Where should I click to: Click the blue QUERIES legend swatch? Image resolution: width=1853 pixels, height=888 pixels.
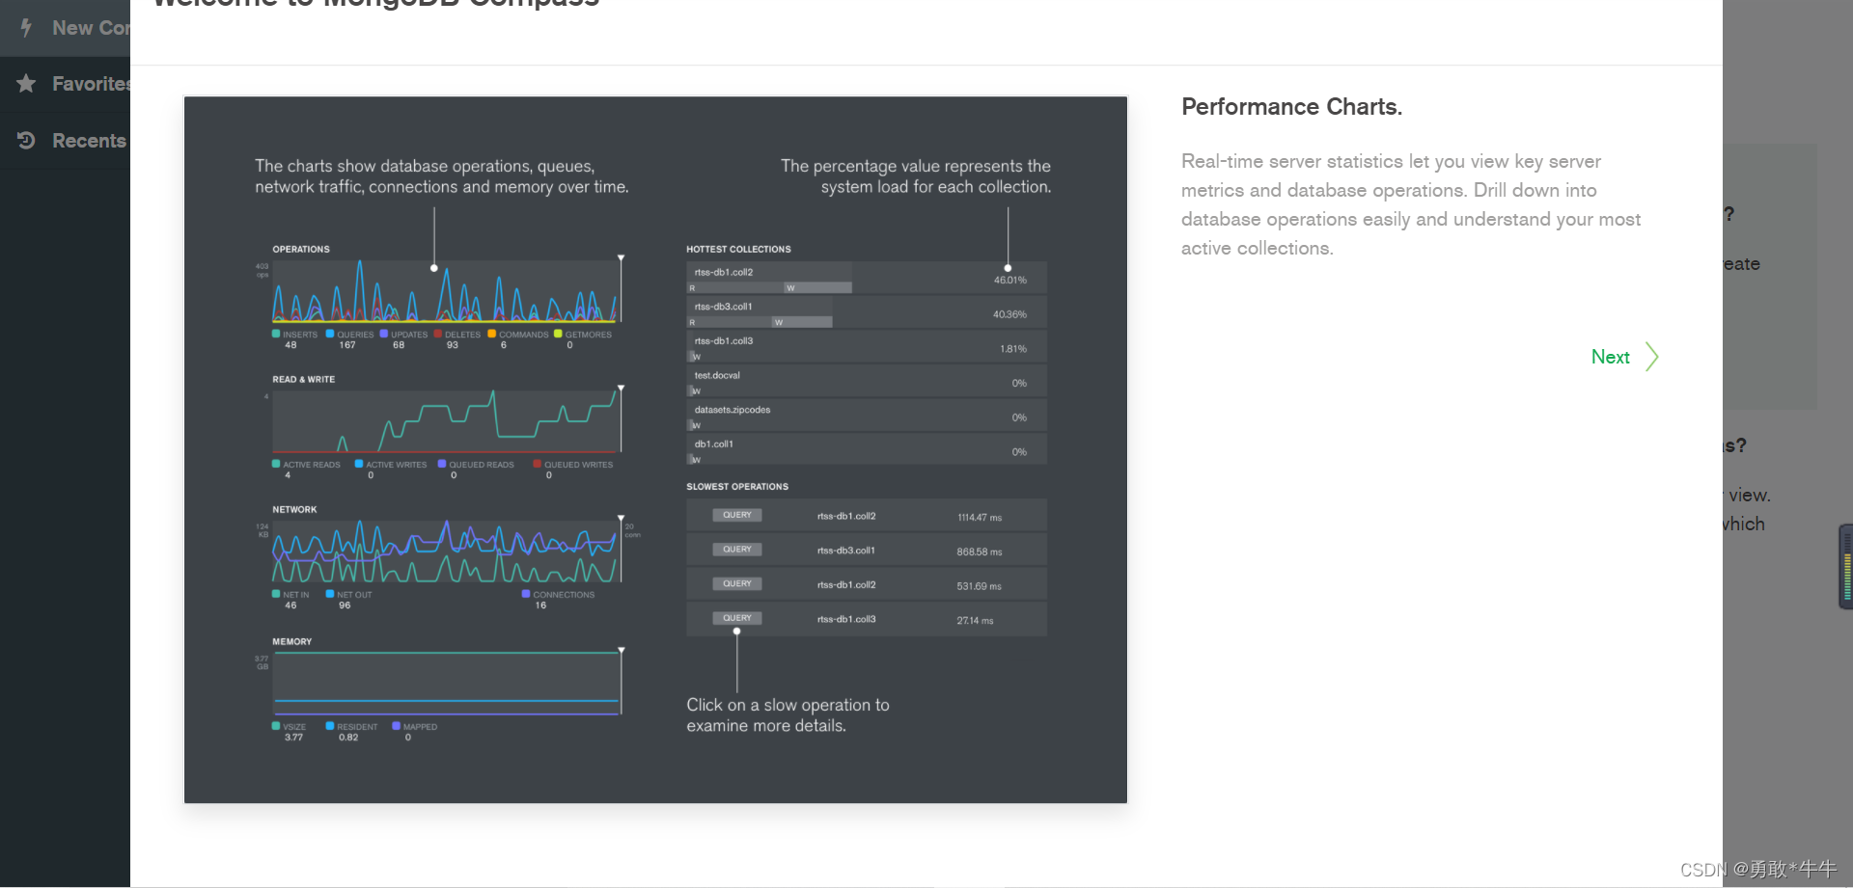330,334
